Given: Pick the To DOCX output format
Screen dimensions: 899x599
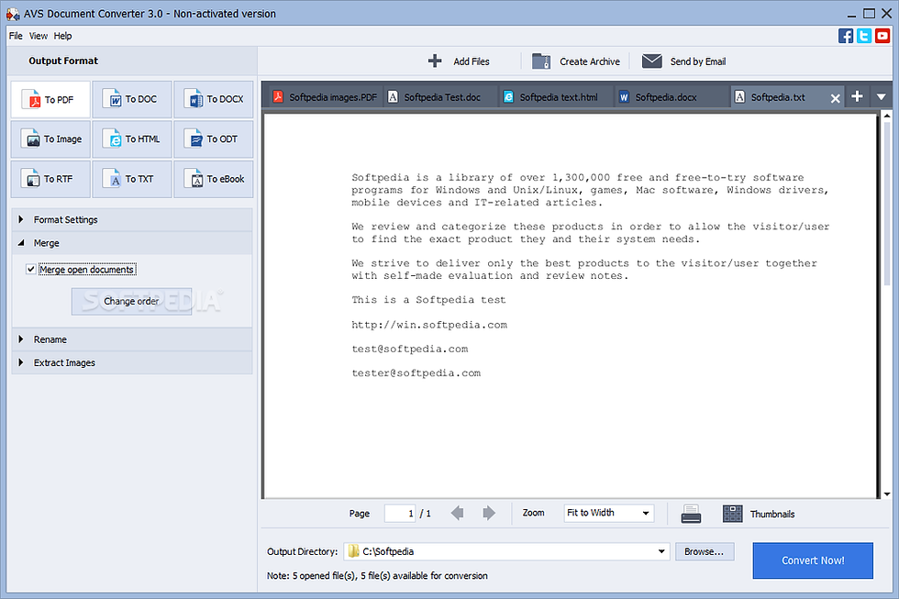Looking at the screenshot, I should point(213,99).
